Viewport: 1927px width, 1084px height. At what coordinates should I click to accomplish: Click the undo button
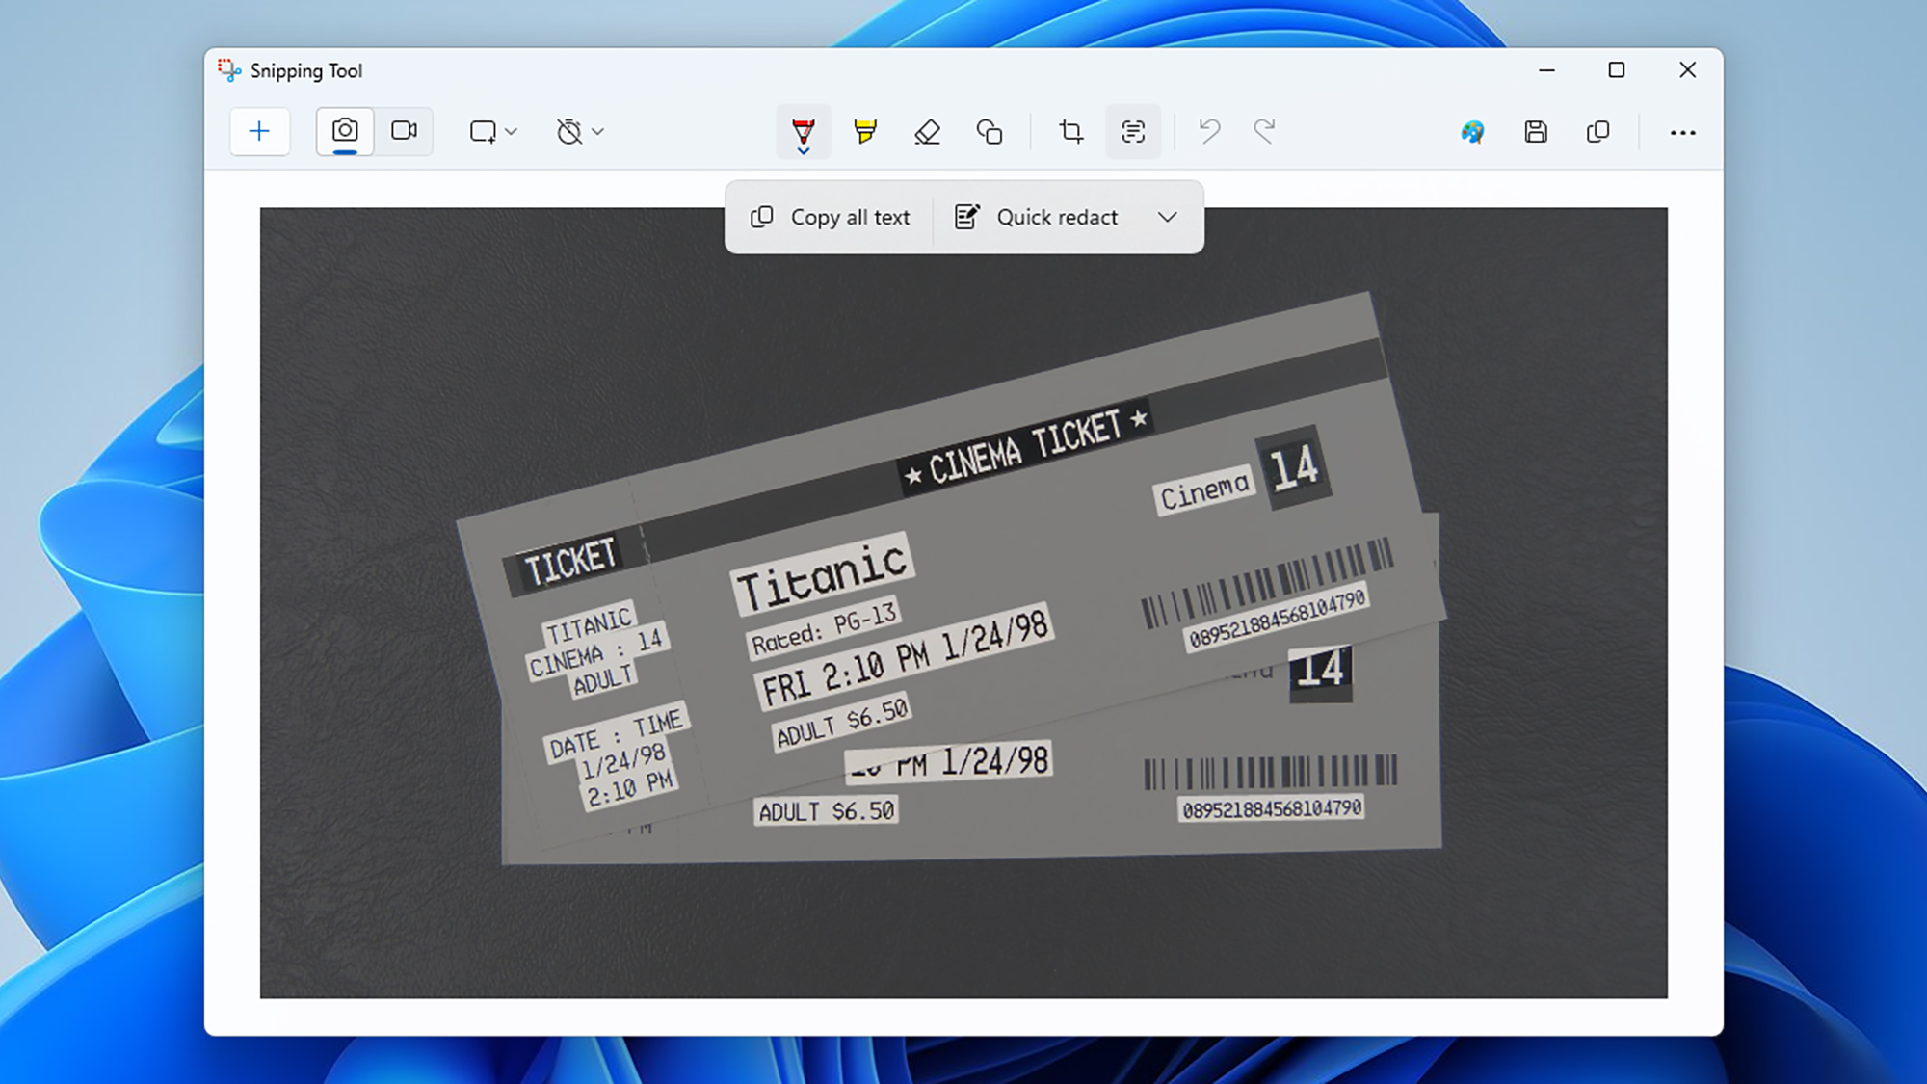tap(1208, 131)
